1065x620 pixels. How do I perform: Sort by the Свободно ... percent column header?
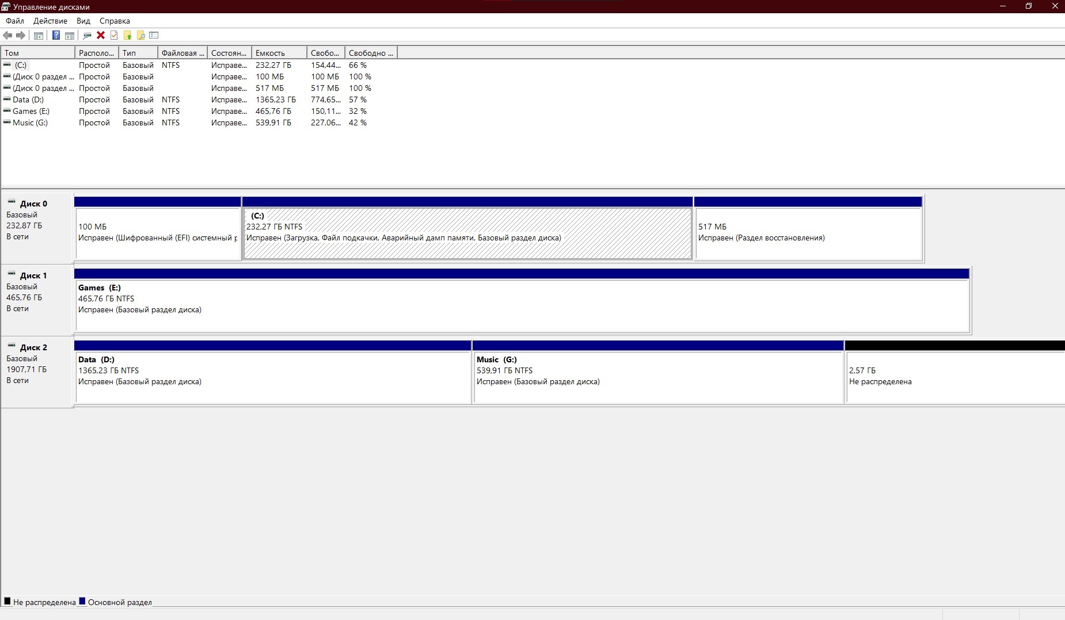click(x=371, y=53)
